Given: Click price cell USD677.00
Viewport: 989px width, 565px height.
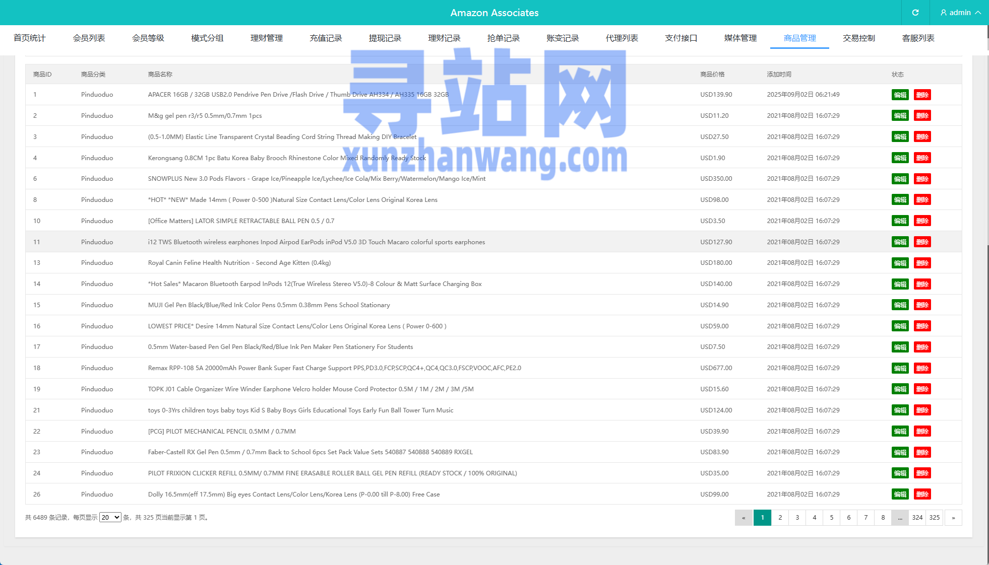Looking at the screenshot, I should click(x=716, y=368).
